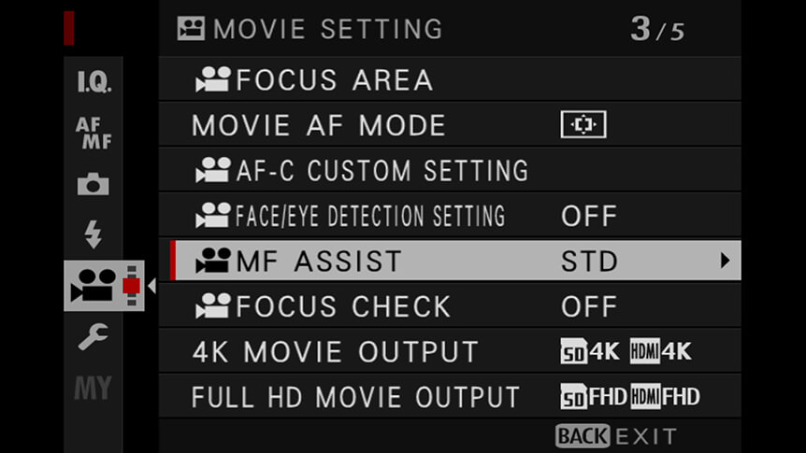The height and width of the screenshot is (453, 806).
Task: Select AF-C Custom Setting menu item
Action: pos(451,170)
